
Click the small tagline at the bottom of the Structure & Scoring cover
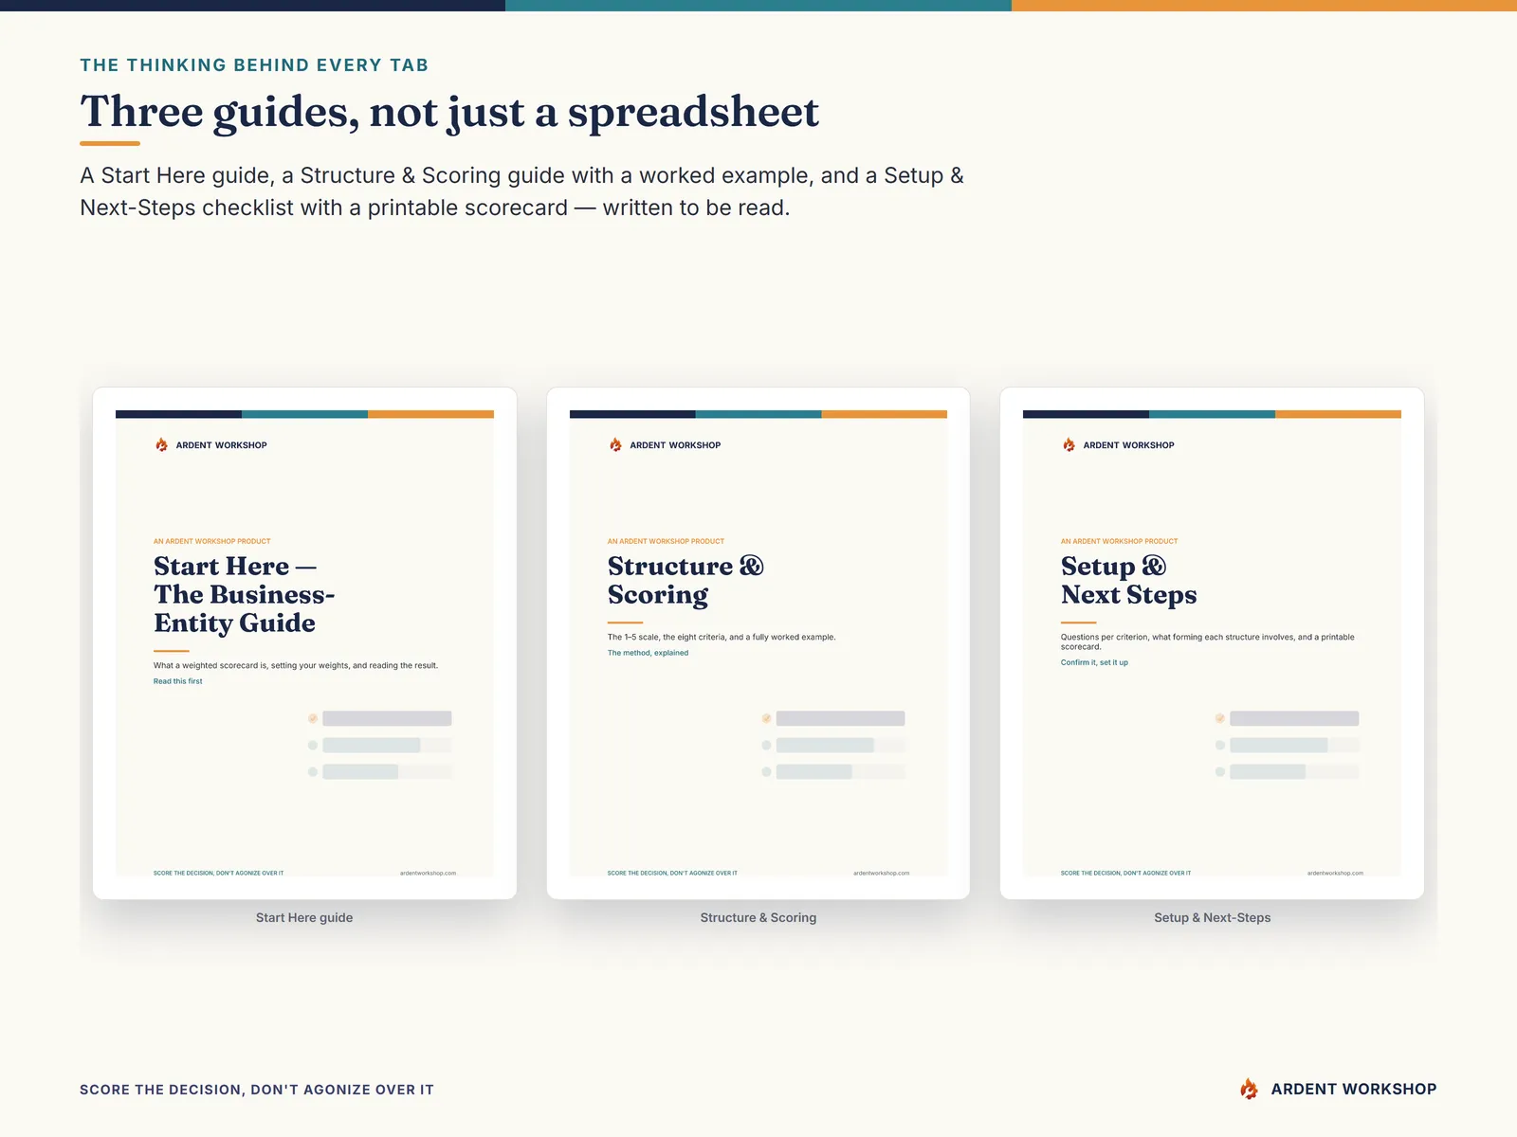tap(672, 873)
